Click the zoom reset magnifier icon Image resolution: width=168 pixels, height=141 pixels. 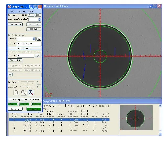click(x=24, y=92)
